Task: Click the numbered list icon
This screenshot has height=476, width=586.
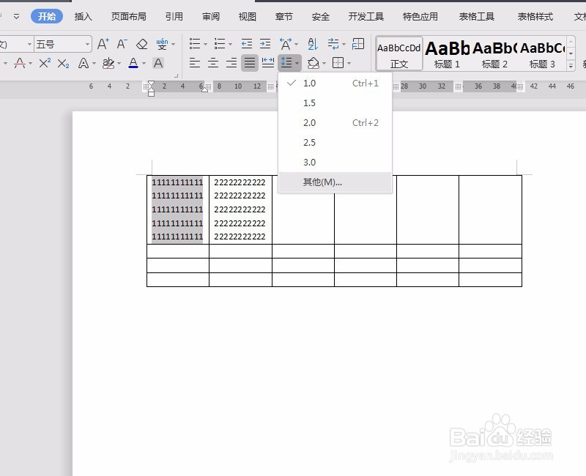Action: tap(220, 44)
